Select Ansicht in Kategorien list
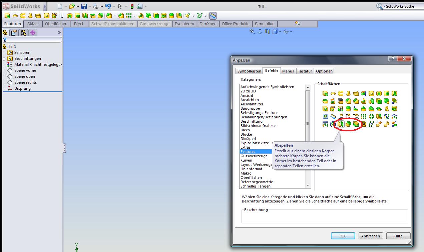This screenshot has width=424, height=252. 247,95
